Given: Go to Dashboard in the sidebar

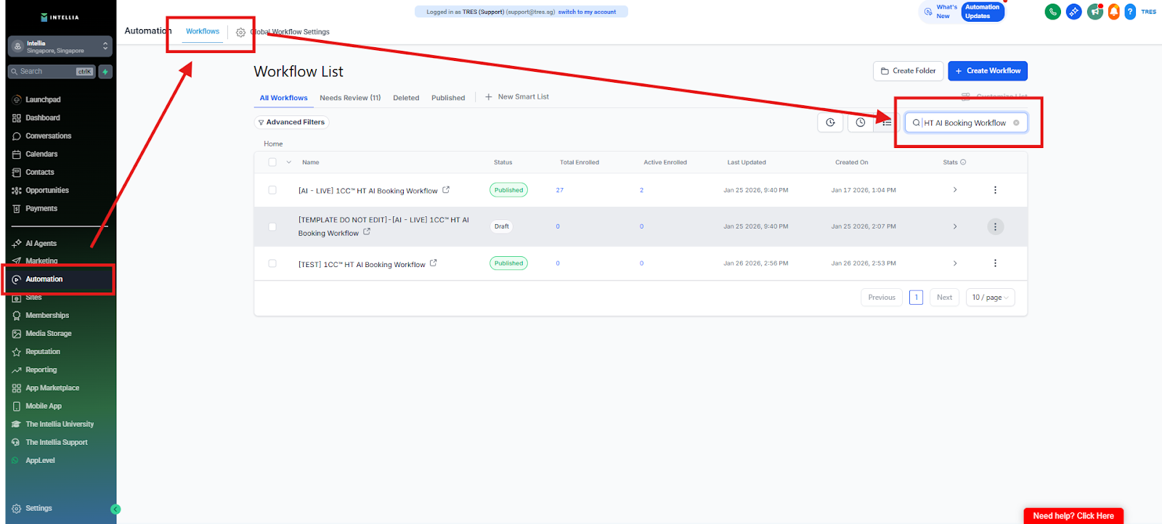Looking at the screenshot, I should [x=43, y=118].
